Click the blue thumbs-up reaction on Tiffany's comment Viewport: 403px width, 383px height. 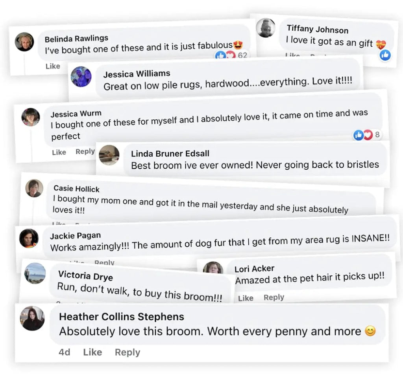click(x=385, y=55)
